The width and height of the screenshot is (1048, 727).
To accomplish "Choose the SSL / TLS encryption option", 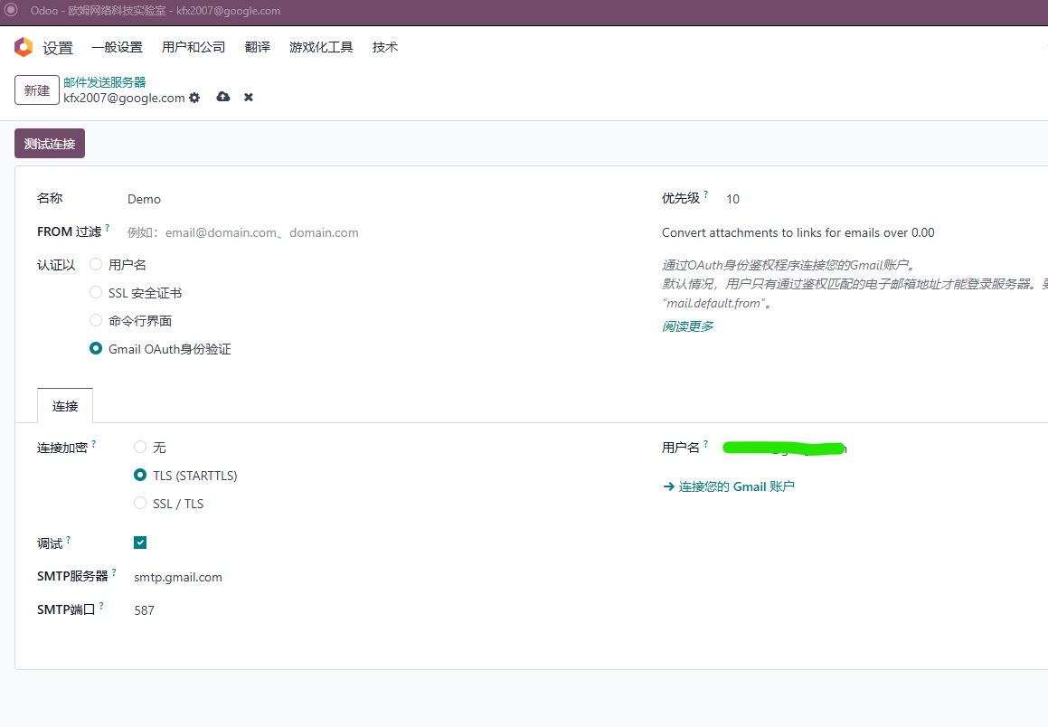I will pyautogui.click(x=140, y=503).
